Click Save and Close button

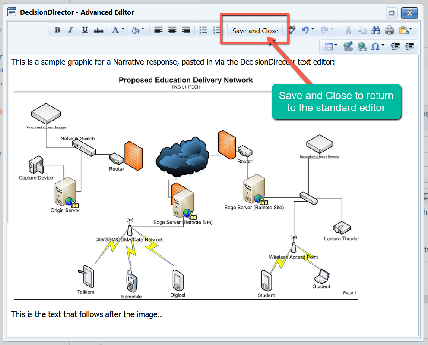point(255,31)
